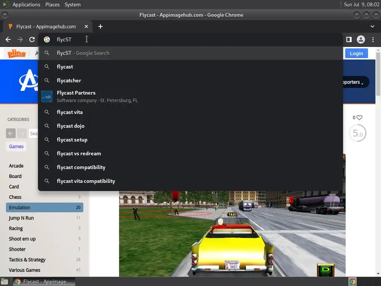Open the Shooter category
Screen dimensions: 381x286
pyautogui.click(x=17, y=249)
